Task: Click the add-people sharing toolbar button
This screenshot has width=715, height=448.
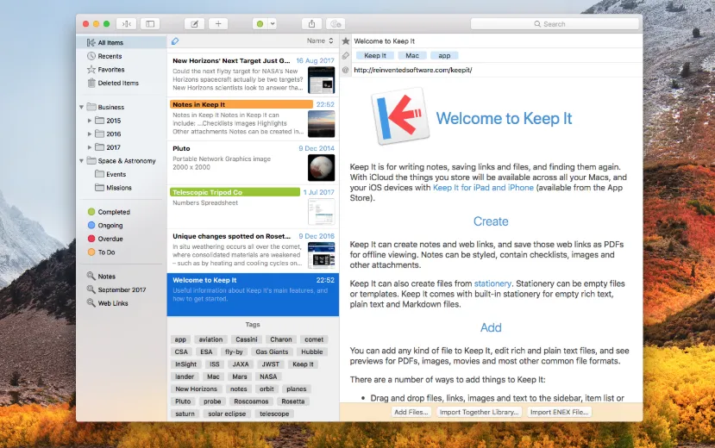Action: pyautogui.click(x=336, y=23)
